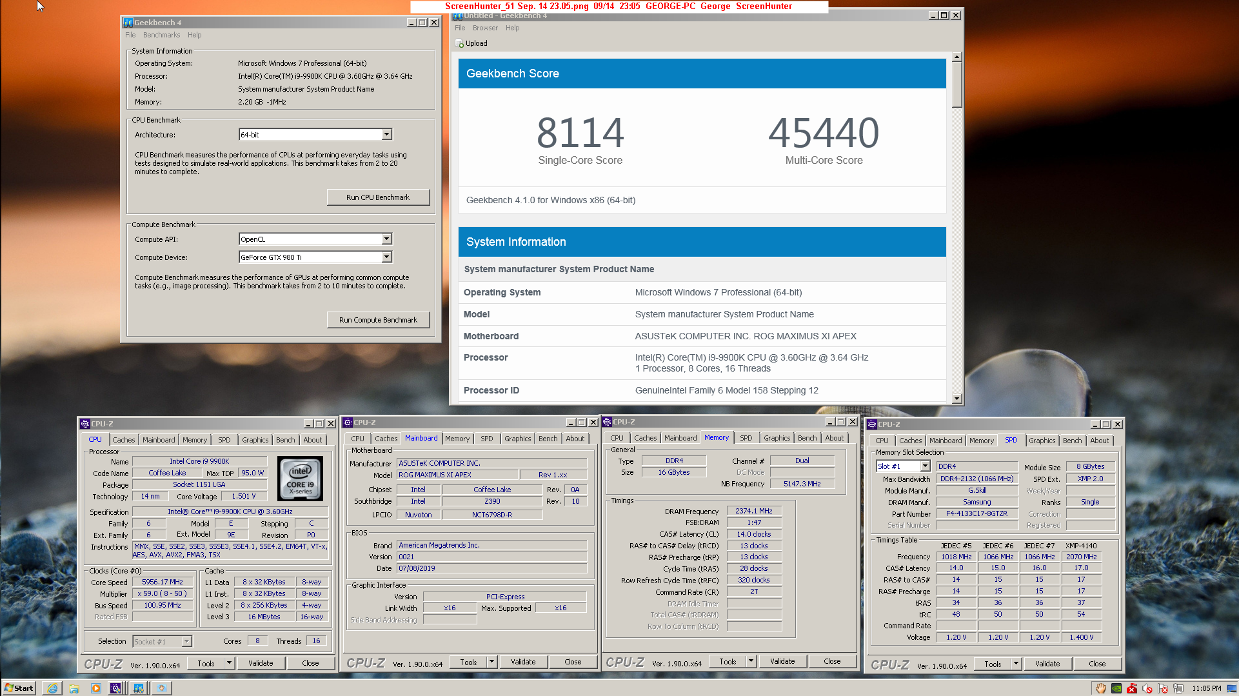Switch to Geekbench via taskbar icon
Image resolution: width=1239 pixels, height=696 pixels.
(x=138, y=688)
